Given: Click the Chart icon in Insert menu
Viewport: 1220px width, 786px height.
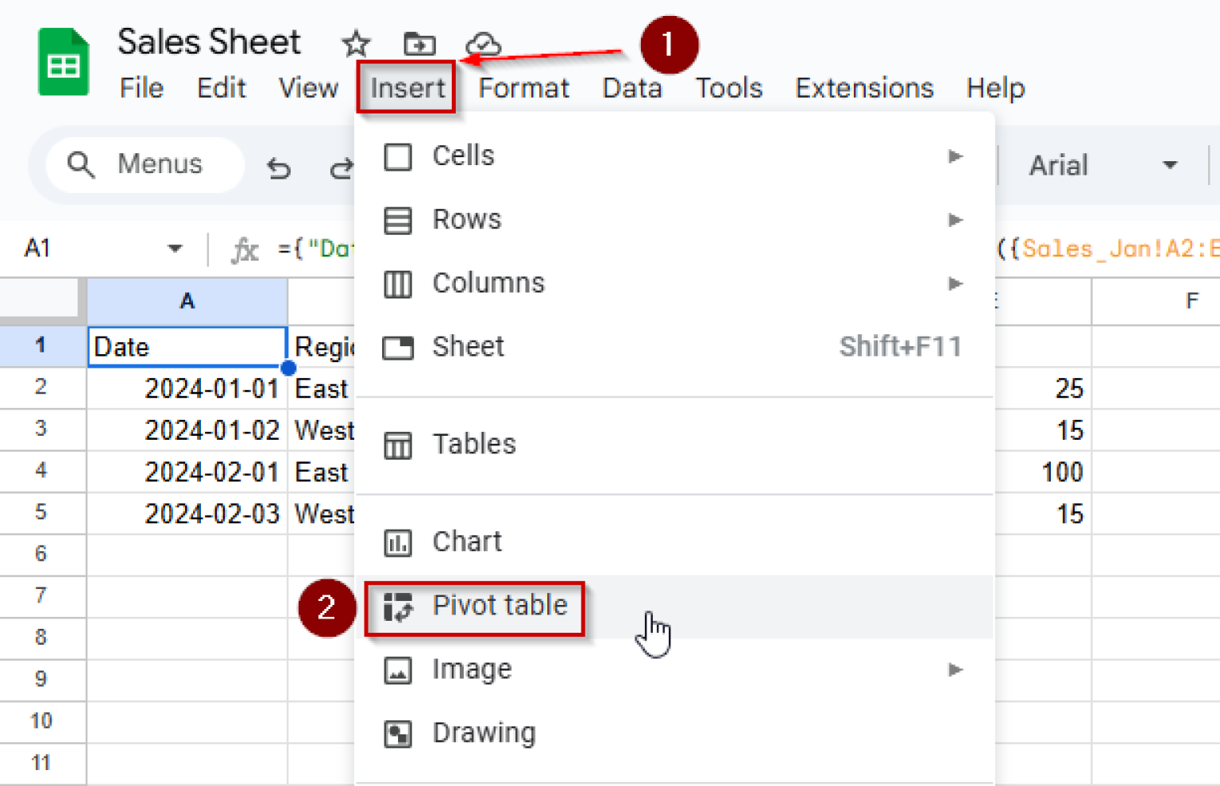Looking at the screenshot, I should click(398, 542).
